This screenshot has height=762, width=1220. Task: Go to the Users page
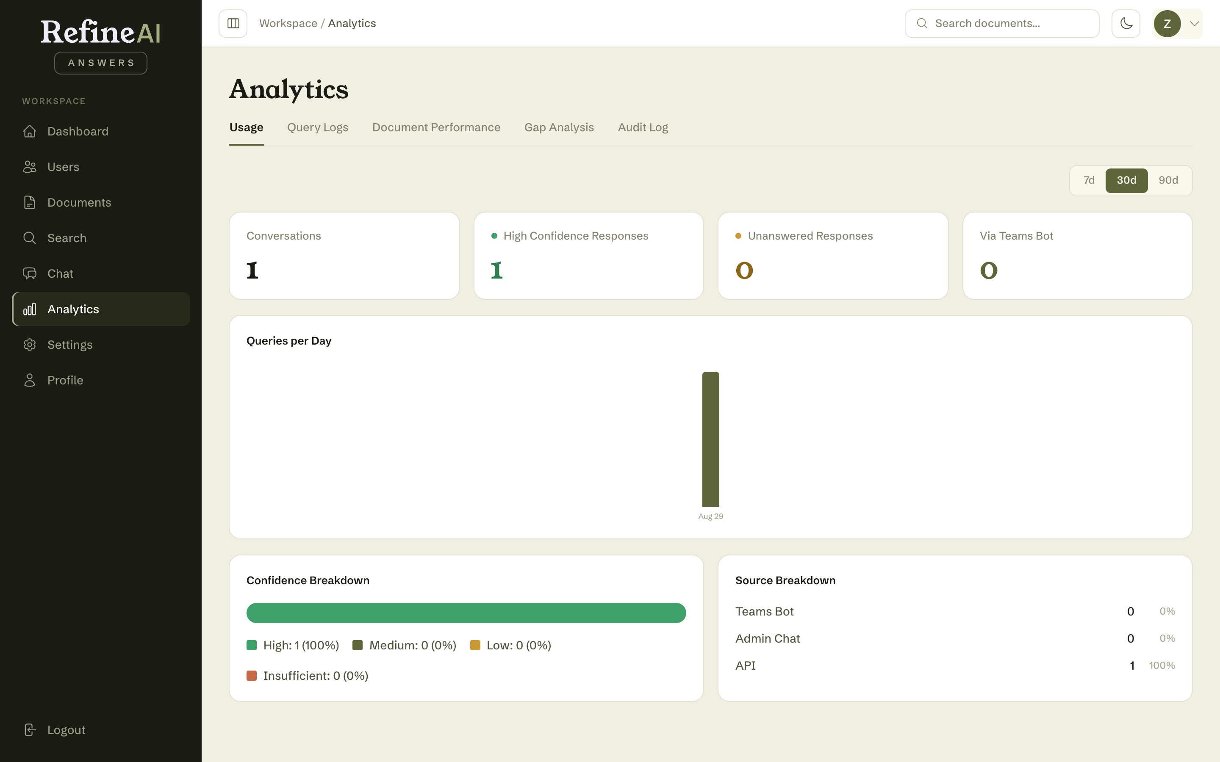[101, 167]
